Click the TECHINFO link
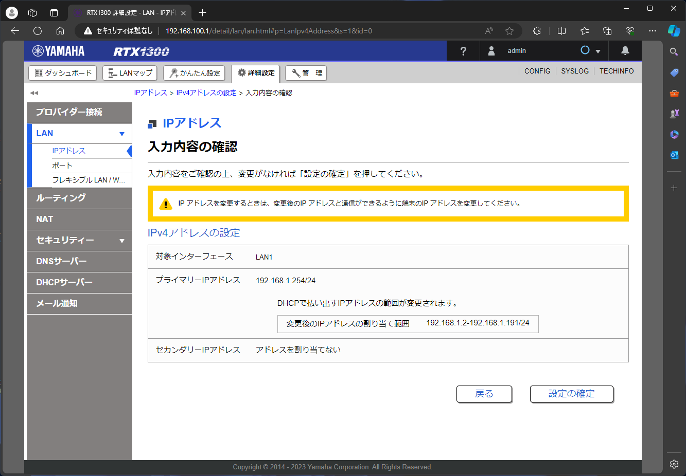The width and height of the screenshot is (686, 476). tap(617, 71)
